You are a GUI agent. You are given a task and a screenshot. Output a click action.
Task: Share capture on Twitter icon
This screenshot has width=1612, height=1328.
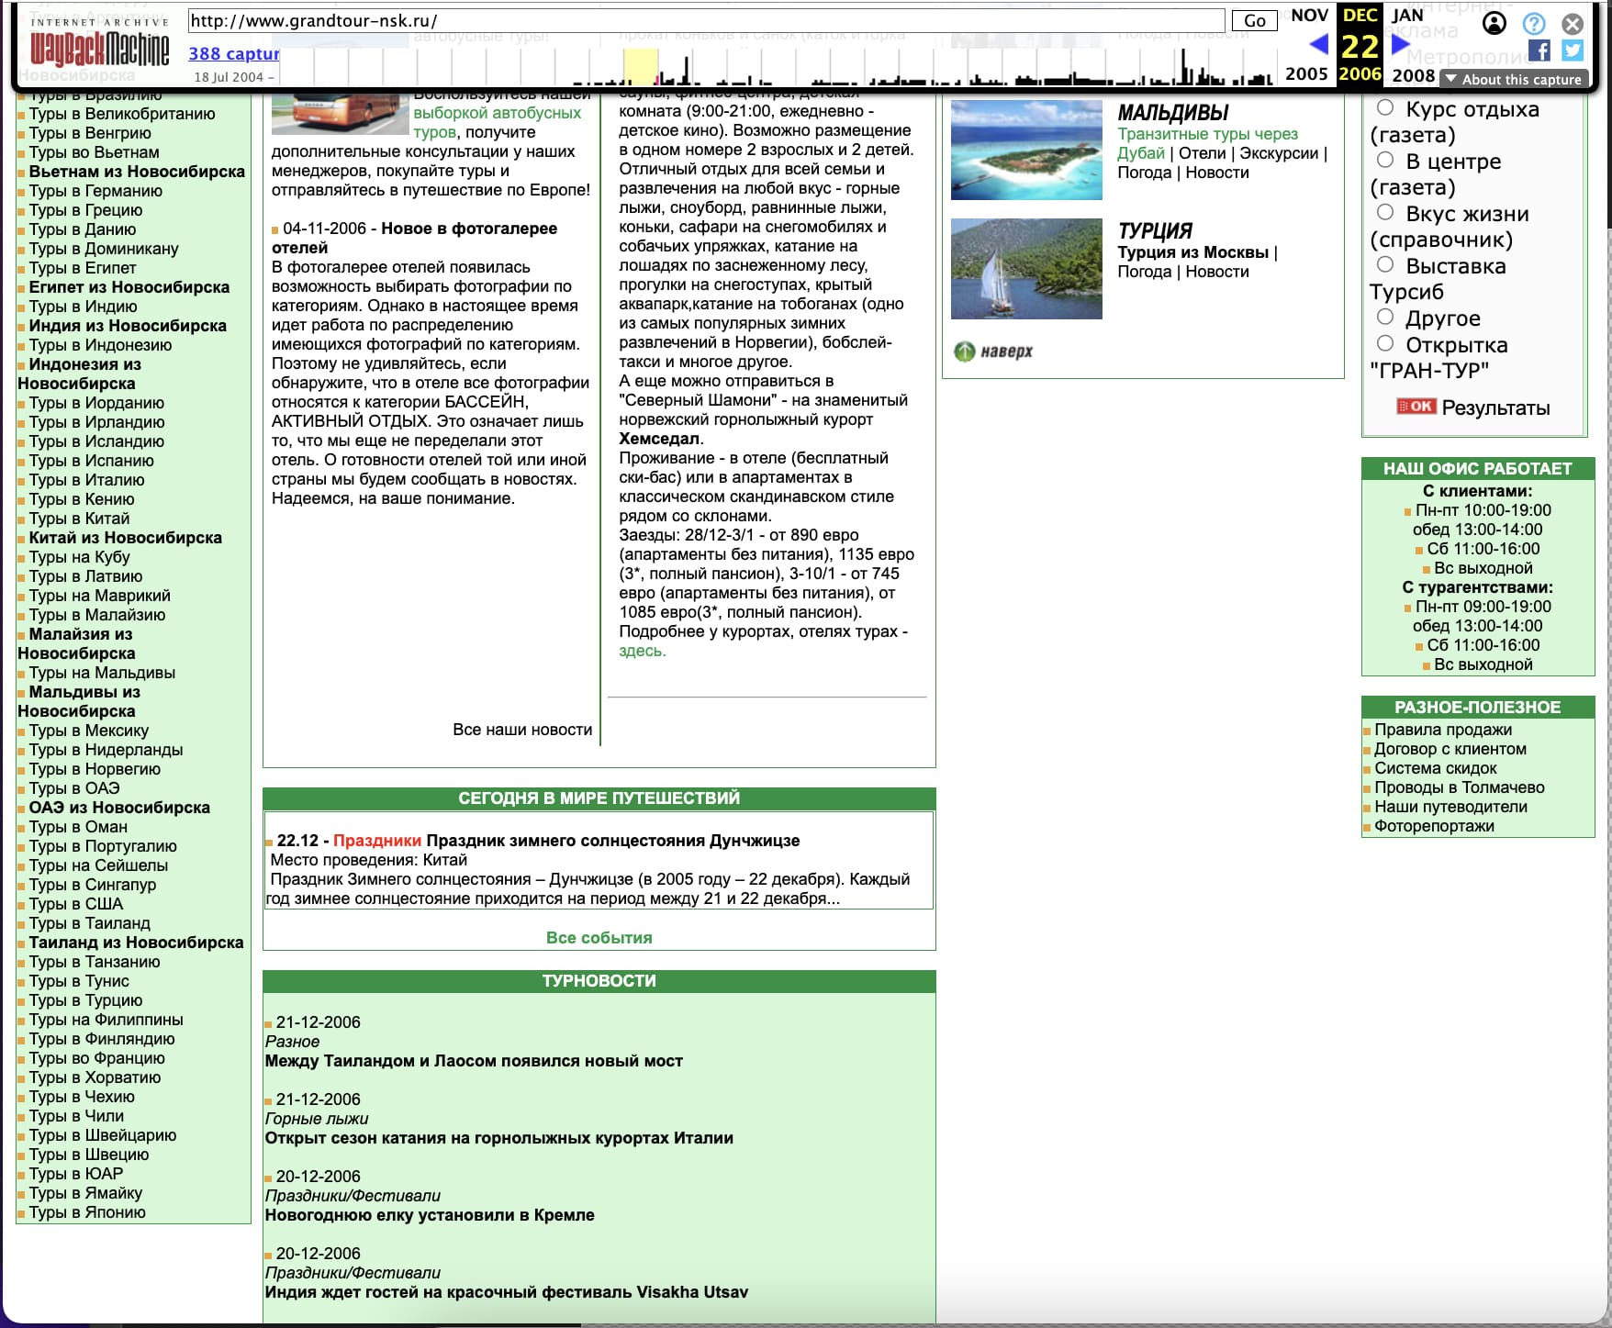(1573, 50)
